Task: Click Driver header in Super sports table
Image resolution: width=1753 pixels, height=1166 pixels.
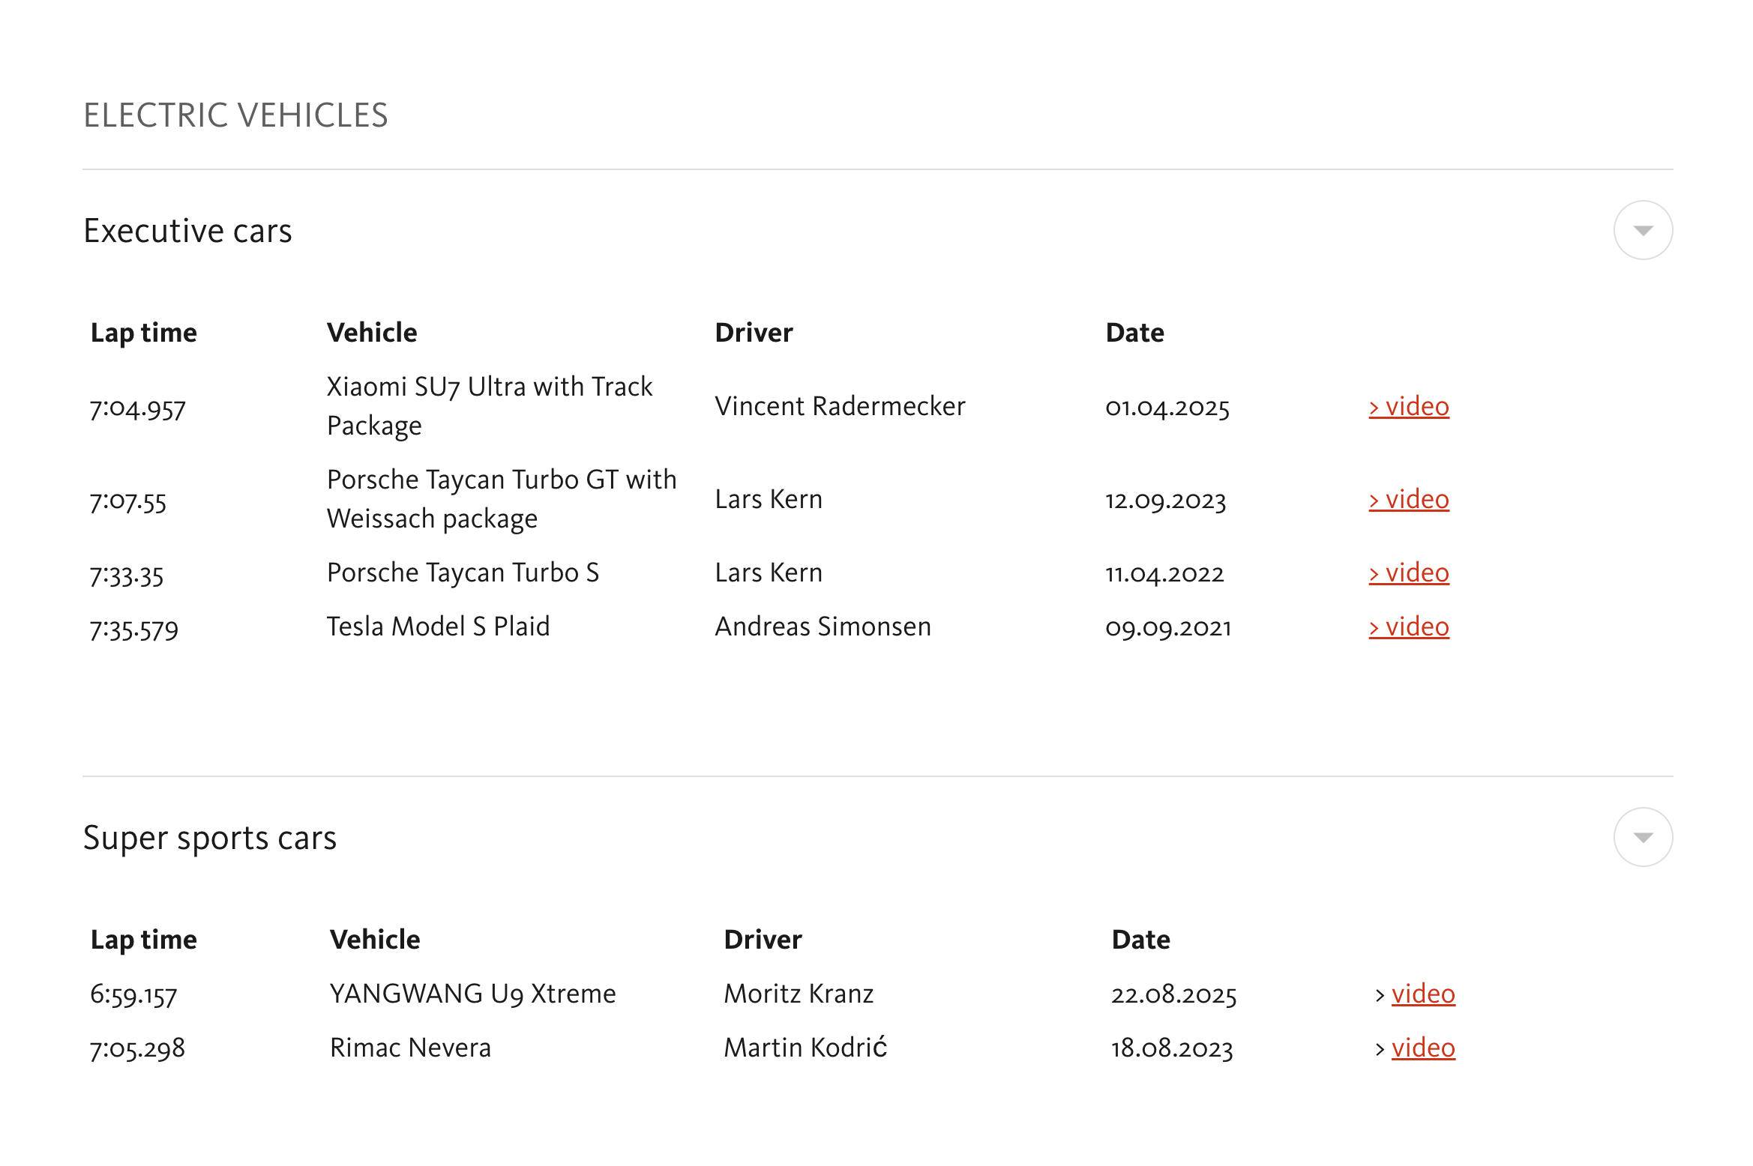Action: pyautogui.click(x=763, y=940)
